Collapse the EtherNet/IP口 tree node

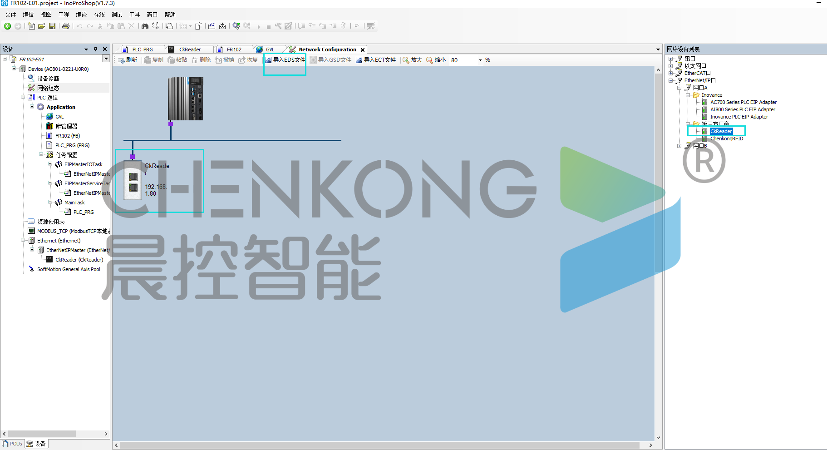pos(671,80)
